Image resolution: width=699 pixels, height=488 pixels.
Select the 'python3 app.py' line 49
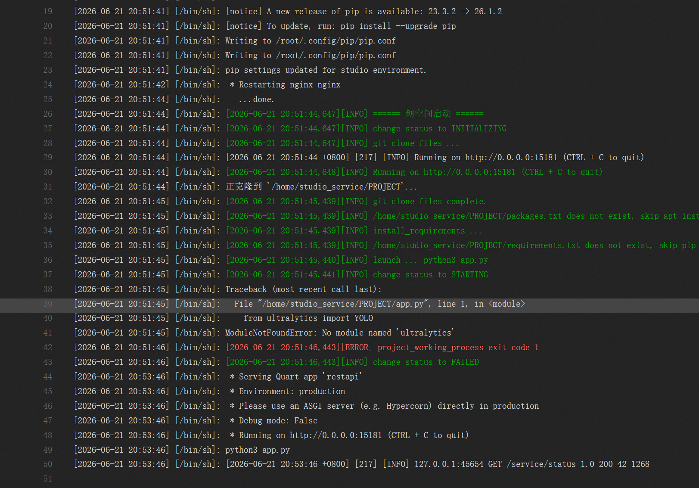click(x=182, y=450)
